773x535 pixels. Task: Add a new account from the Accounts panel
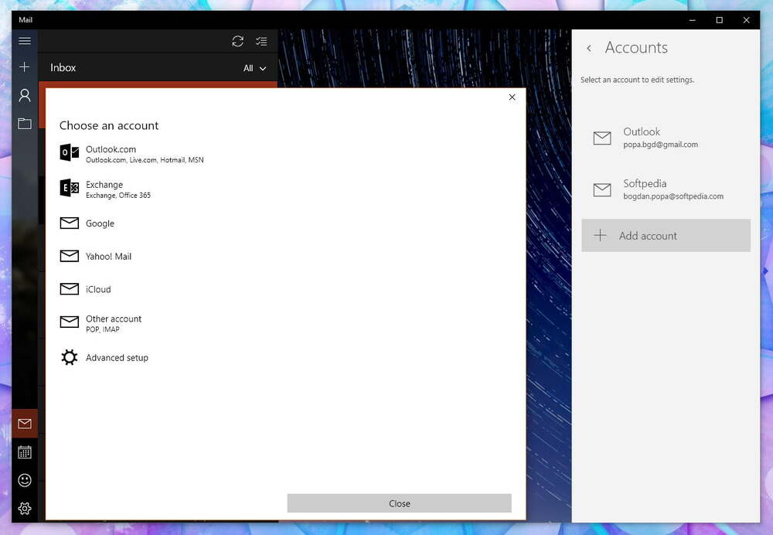pos(666,235)
